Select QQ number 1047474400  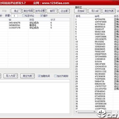point(100,22)
